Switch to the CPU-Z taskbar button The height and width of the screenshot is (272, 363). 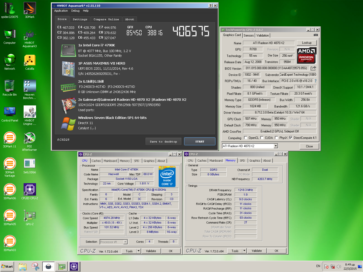[x=74, y=266]
